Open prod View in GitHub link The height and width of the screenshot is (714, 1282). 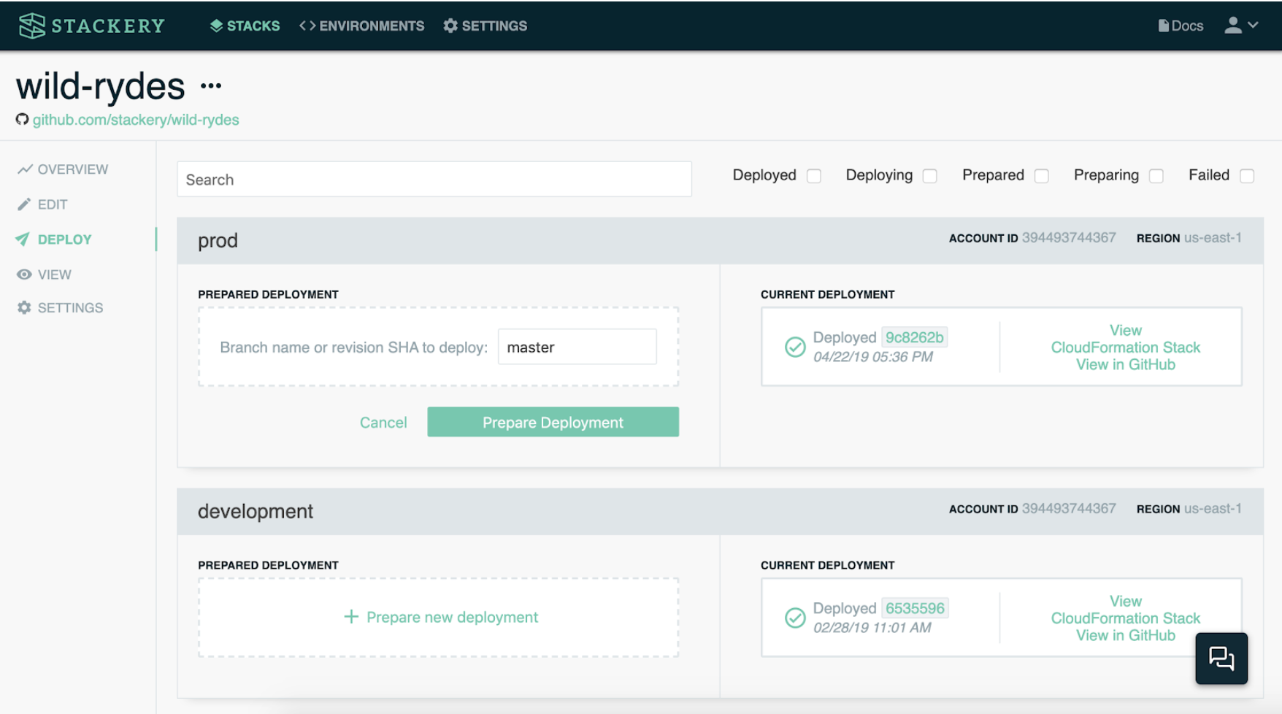tap(1126, 364)
